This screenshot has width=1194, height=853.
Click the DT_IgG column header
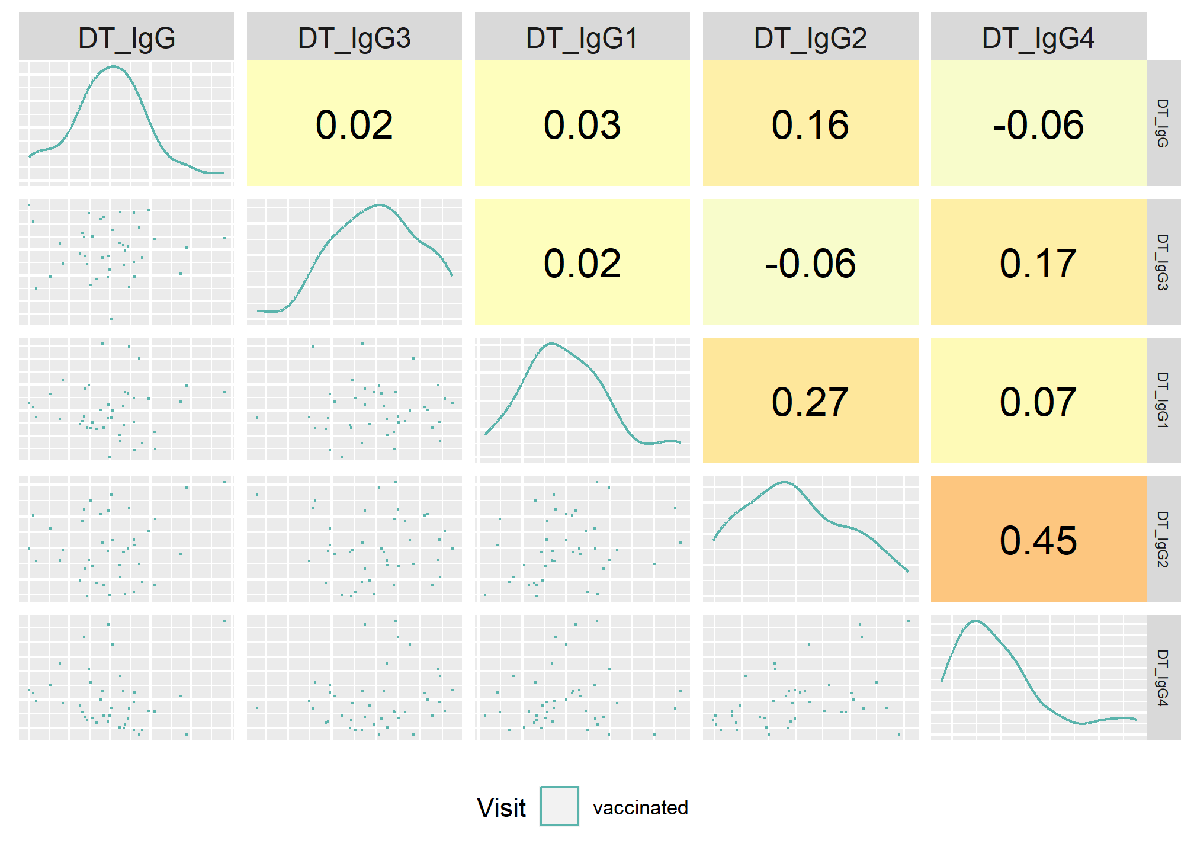click(126, 37)
